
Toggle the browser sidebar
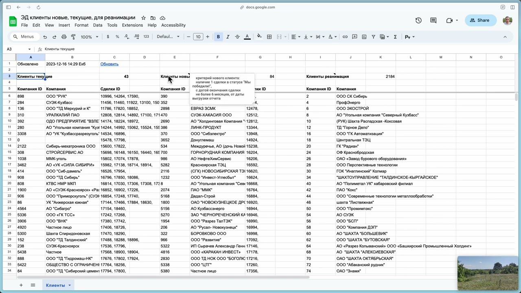8,7
